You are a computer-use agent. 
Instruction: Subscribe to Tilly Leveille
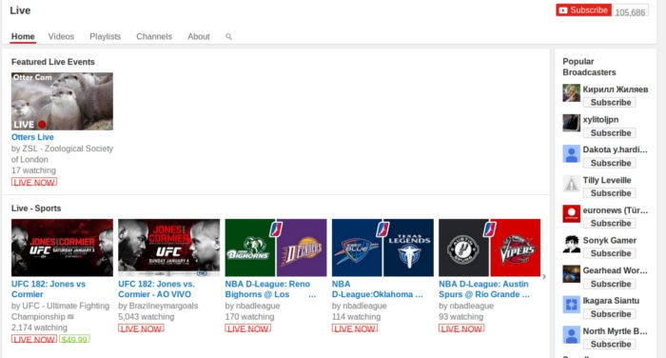pyautogui.click(x=610, y=193)
